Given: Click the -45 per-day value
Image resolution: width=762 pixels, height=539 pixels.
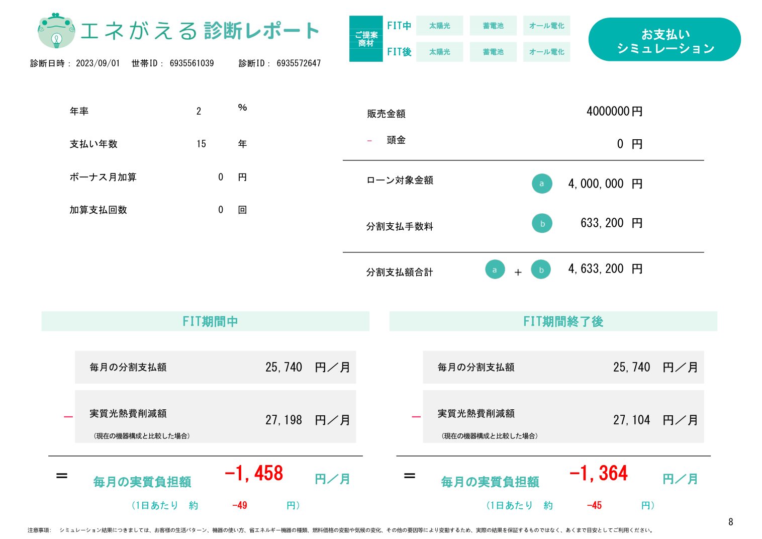Looking at the screenshot, I should click(594, 505).
